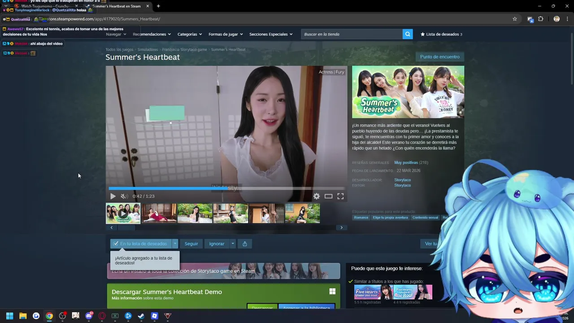Open the blue Battle.net-style taskbar icon
574x323 pixels.
[128, 316]
